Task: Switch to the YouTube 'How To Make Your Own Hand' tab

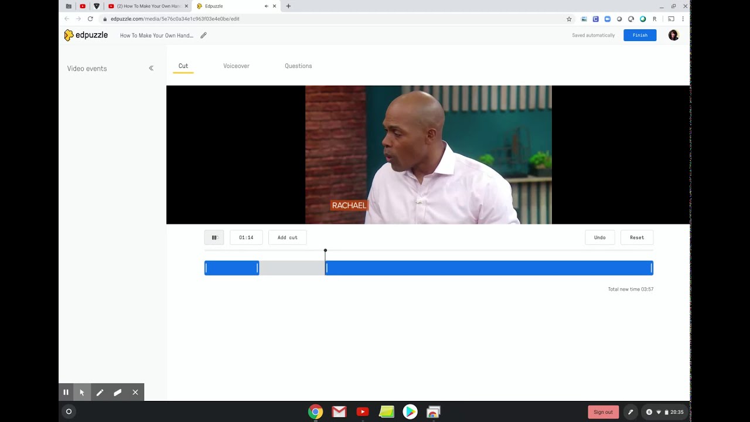Action: pyautogui.click(x=148, y=6)
